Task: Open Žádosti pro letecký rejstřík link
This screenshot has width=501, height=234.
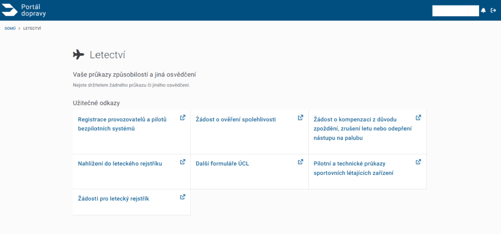Action: [114, 199]
